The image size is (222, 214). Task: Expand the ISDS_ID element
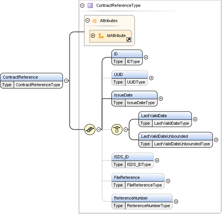click(x=157, y=160)
